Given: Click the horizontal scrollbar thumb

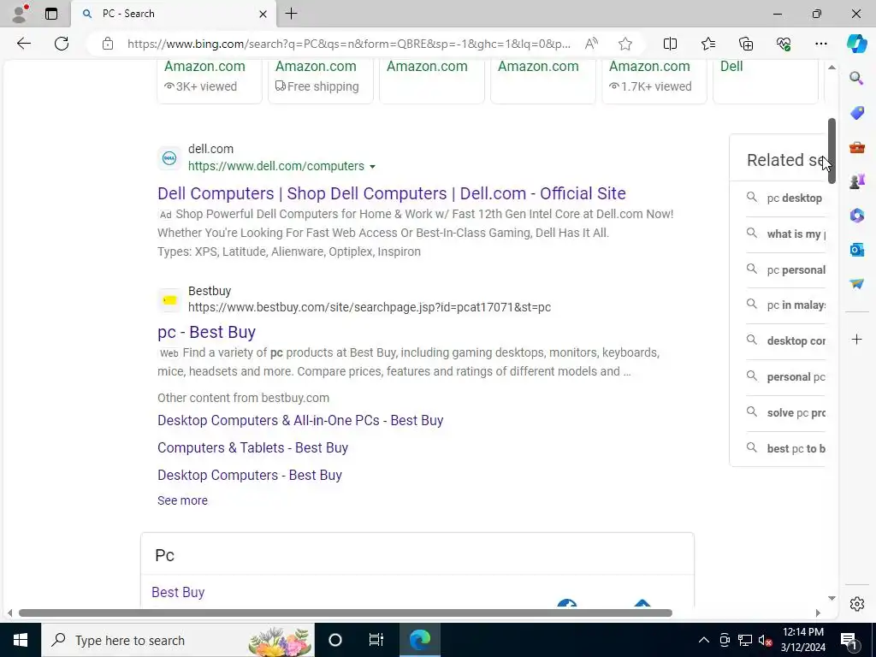Looking at the screenshot, I should (346, 613).
